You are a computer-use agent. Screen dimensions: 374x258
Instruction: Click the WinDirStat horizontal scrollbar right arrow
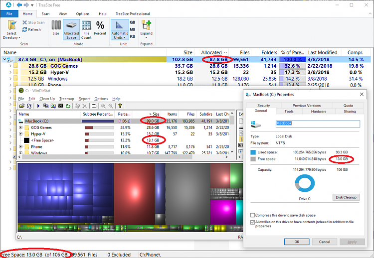pyautogui.click(x=226, y=157)
